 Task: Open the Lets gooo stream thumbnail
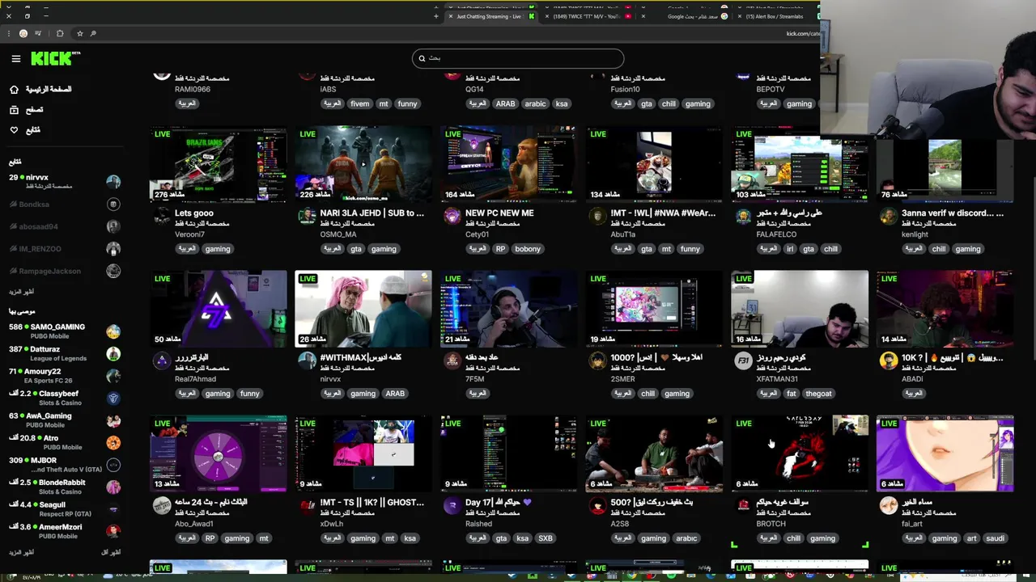coord(218,163)
